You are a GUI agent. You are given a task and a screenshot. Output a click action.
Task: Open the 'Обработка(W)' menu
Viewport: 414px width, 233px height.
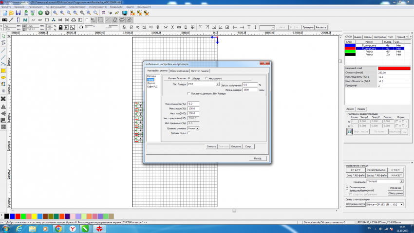(x=77, y=7)
